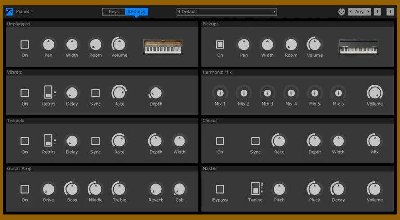Click the exclamation panic icon
This screenshot has height=220, width=400.
point(377,12)
